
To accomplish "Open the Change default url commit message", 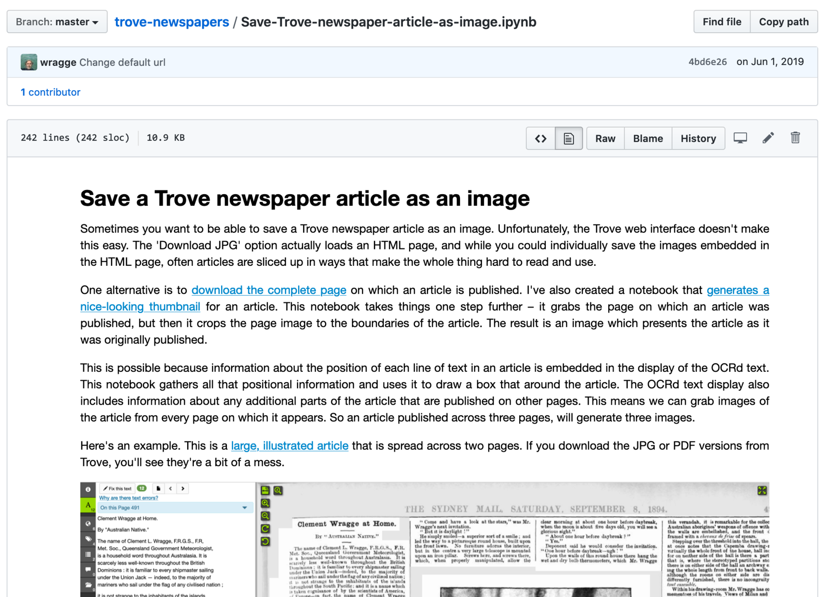I will (122, 62).
